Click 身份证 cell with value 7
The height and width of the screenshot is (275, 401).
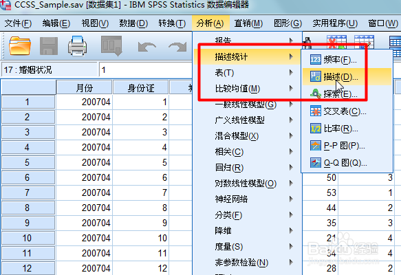coord(140,192)
